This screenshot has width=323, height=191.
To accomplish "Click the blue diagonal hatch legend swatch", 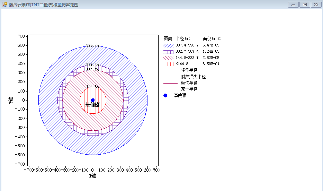I will [x=169, y=45].
